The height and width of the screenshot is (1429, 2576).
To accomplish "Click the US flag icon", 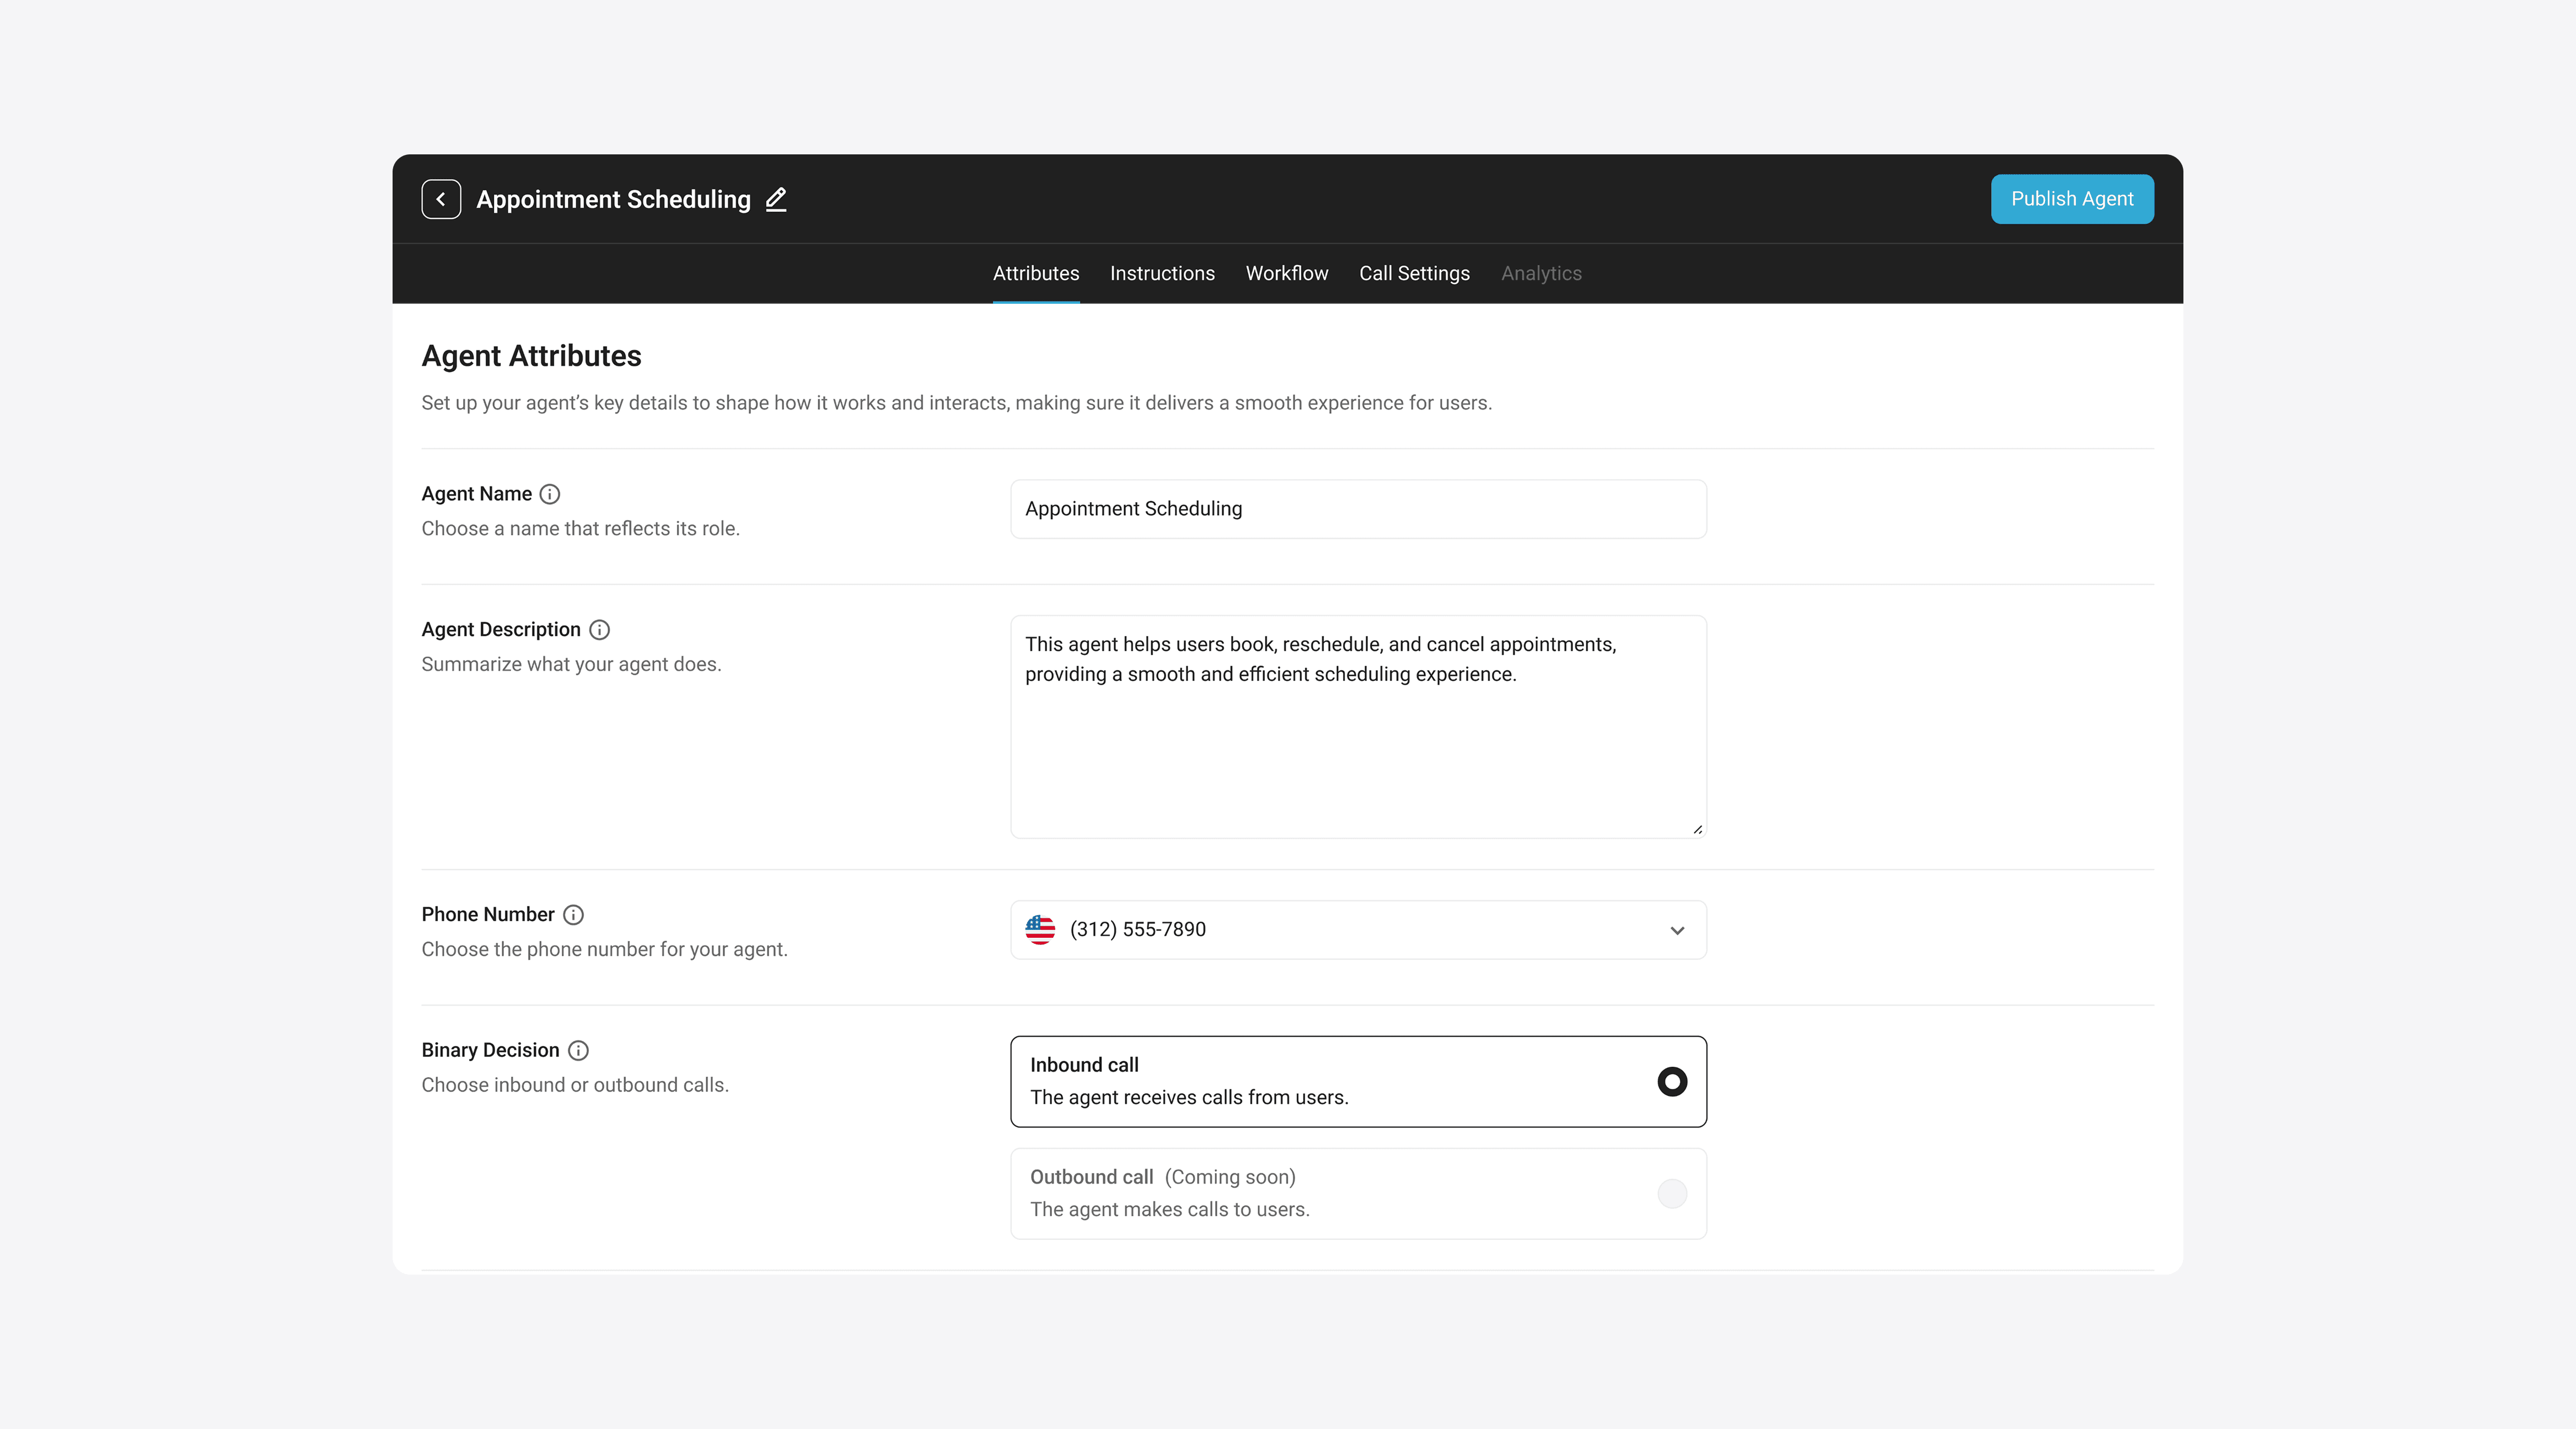I will pyautogui.click(x=1040, y=930).
